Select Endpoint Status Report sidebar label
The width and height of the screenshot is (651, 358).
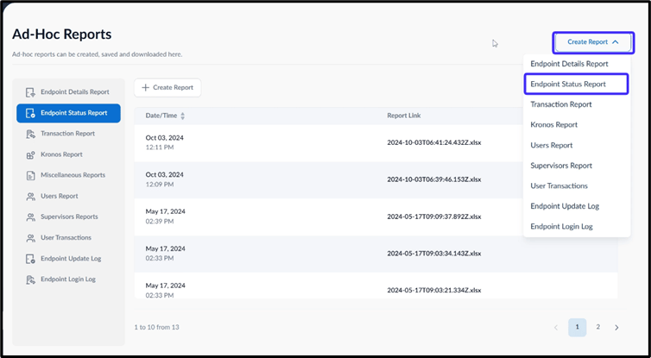click(74, 113)
